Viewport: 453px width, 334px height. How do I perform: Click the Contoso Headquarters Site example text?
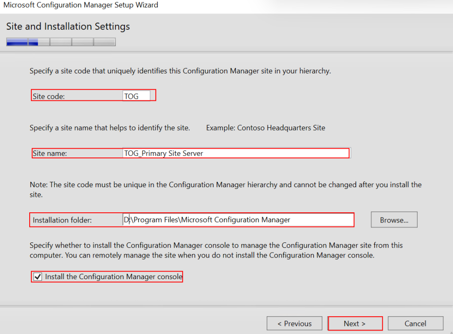pyautogui.click(x=265, y=128)
